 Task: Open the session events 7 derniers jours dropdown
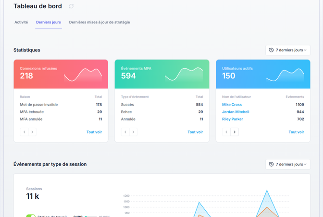288,164
